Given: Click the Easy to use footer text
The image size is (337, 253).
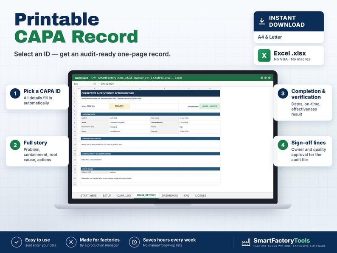Looking at the screenshot, I should coord(38,240).
